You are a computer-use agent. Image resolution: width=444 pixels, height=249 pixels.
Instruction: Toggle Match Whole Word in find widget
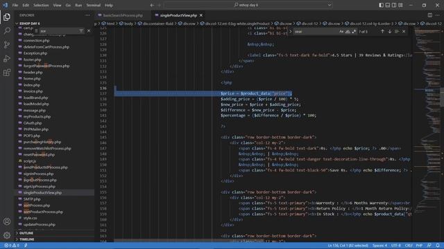click(348, 32)
